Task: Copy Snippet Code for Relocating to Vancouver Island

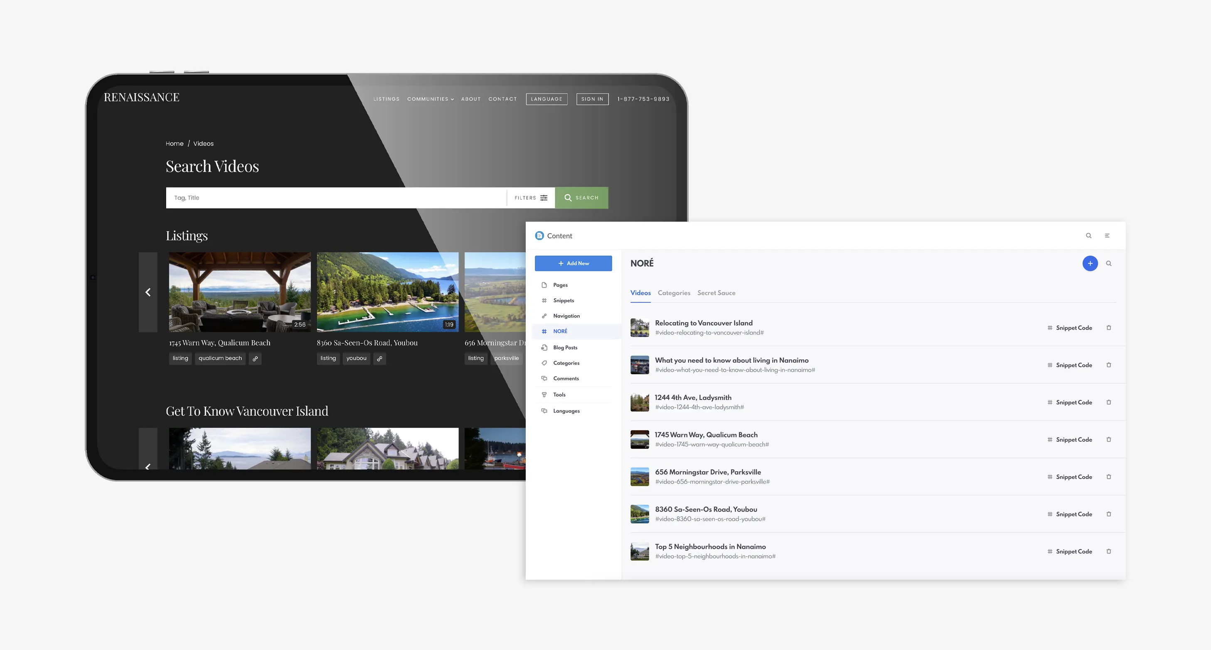Action: (1070, 328)
